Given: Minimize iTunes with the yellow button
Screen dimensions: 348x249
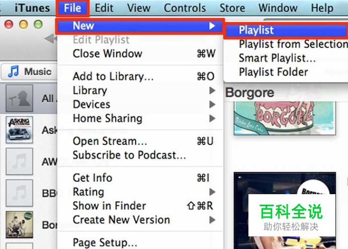Looking at the screenshot, I should click(24, 24).
